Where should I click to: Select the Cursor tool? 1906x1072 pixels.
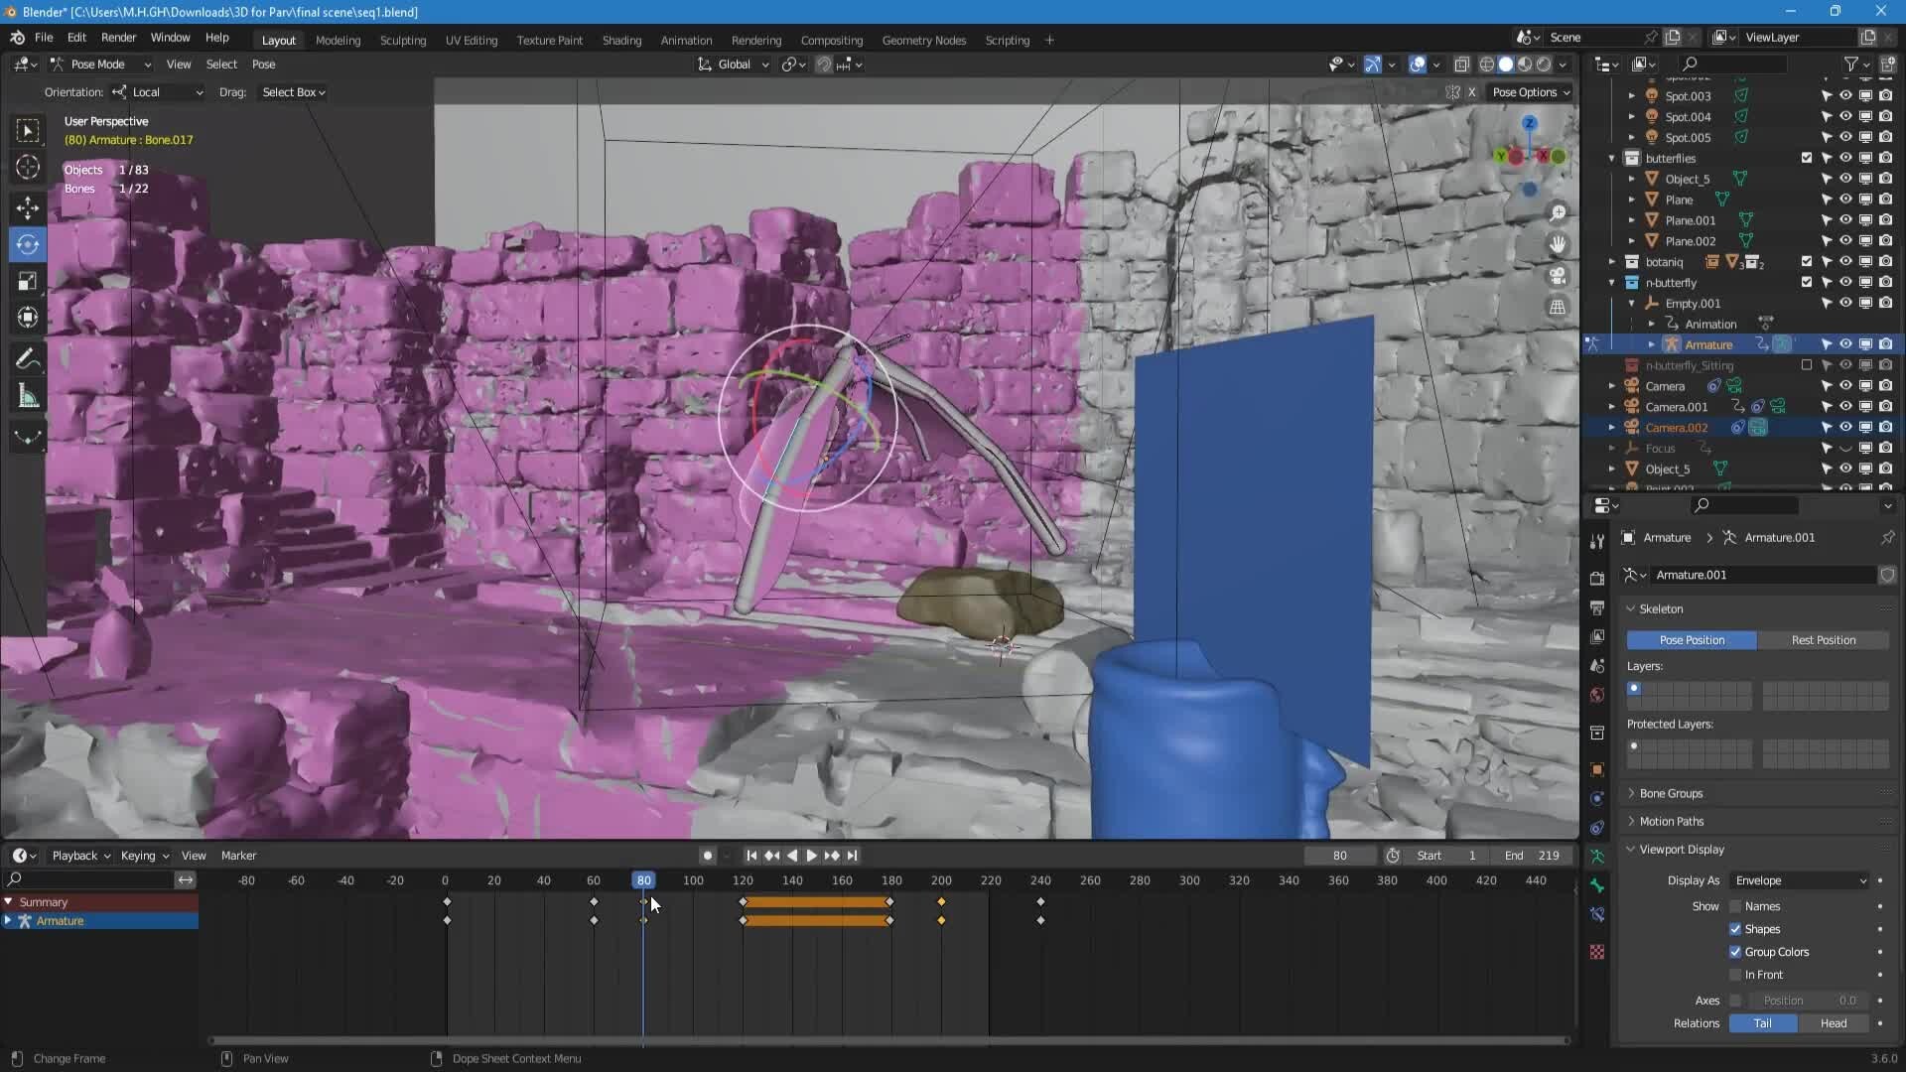point(28,167)
